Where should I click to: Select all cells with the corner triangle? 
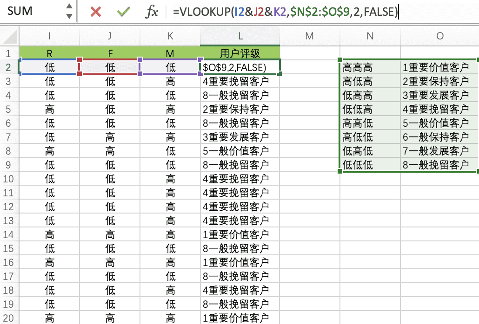click(x=9, y=36)
